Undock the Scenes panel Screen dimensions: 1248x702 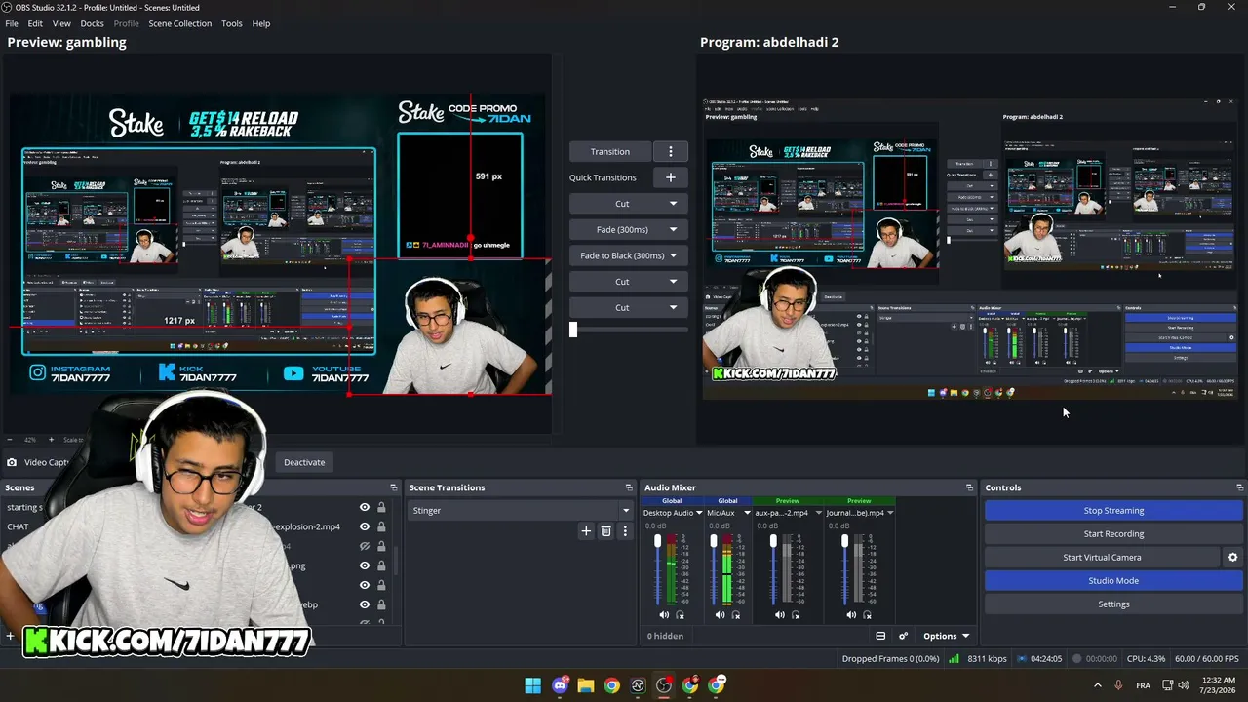pos(394,487)
